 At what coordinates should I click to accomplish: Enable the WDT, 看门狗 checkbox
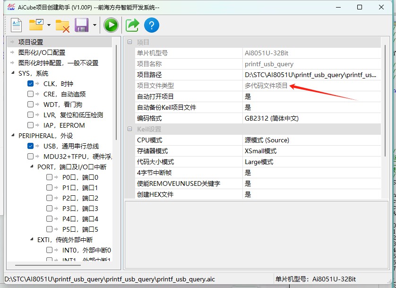[30, 105]
